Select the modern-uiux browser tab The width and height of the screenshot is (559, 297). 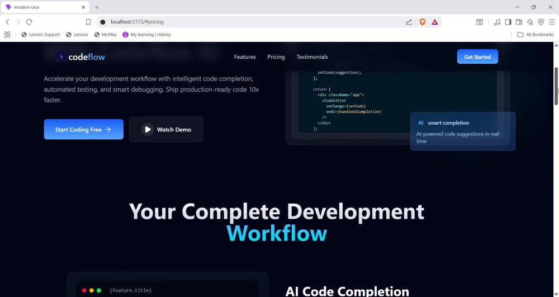coord(45,7)
